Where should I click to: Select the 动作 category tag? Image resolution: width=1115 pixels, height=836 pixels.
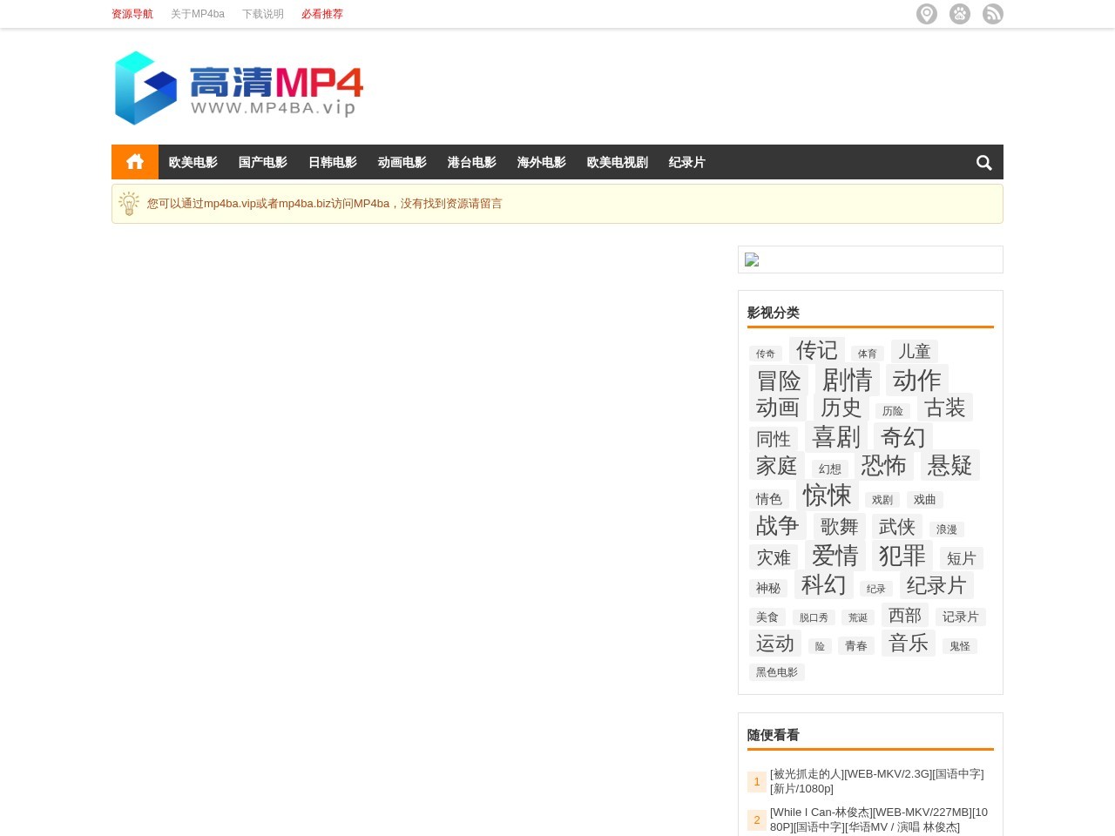pyautogui.click(x=917, y=380)
